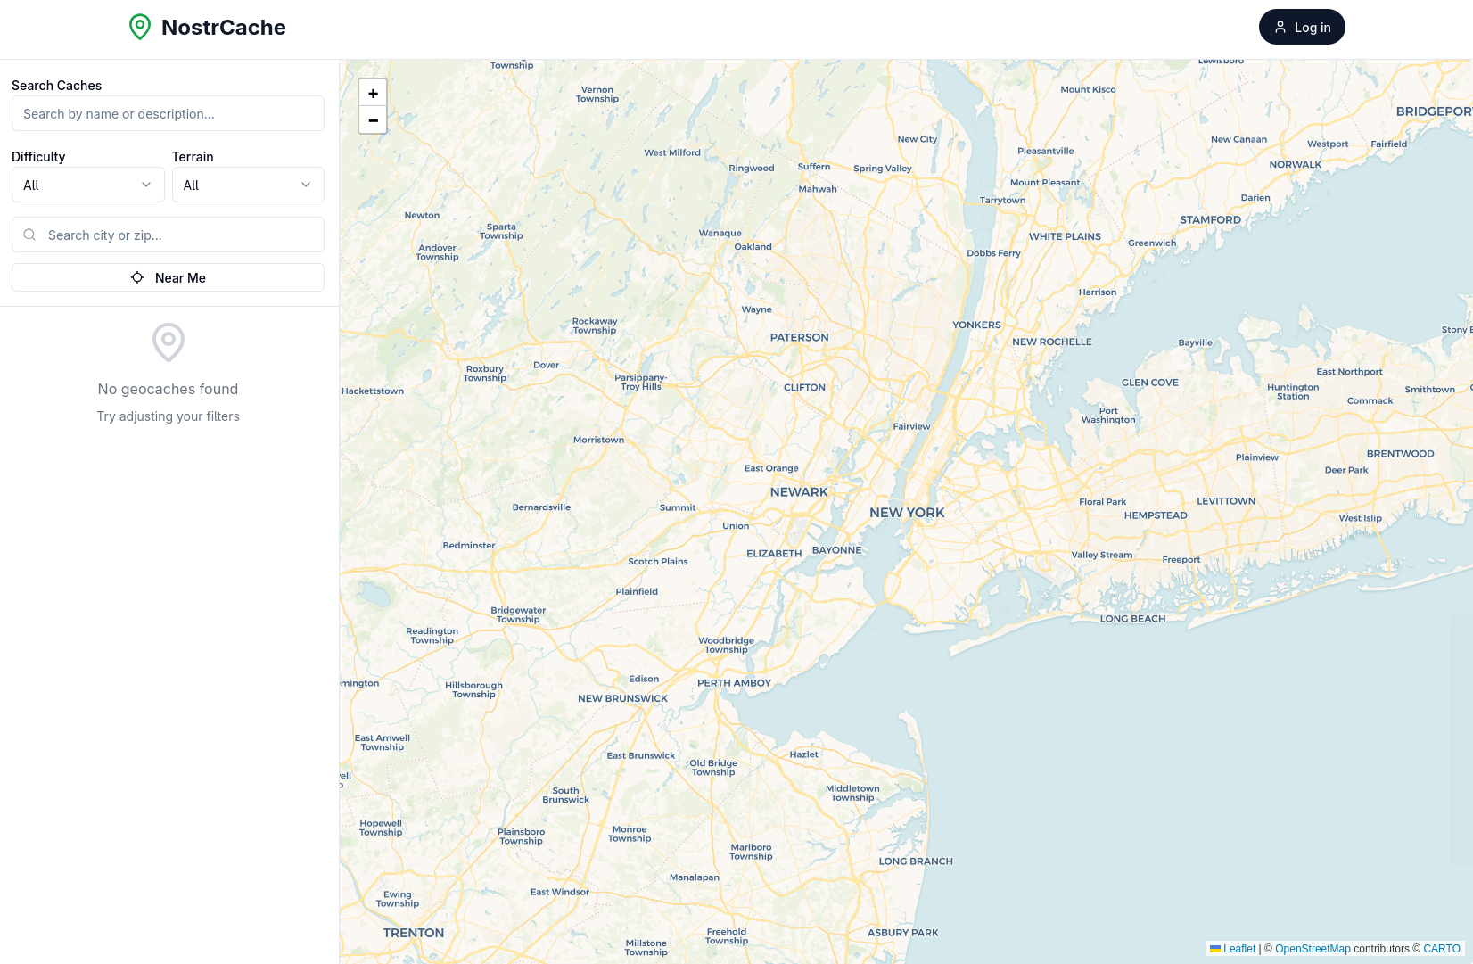Click the Near Me button
The image size is (1473, 964).
point(168,277)
